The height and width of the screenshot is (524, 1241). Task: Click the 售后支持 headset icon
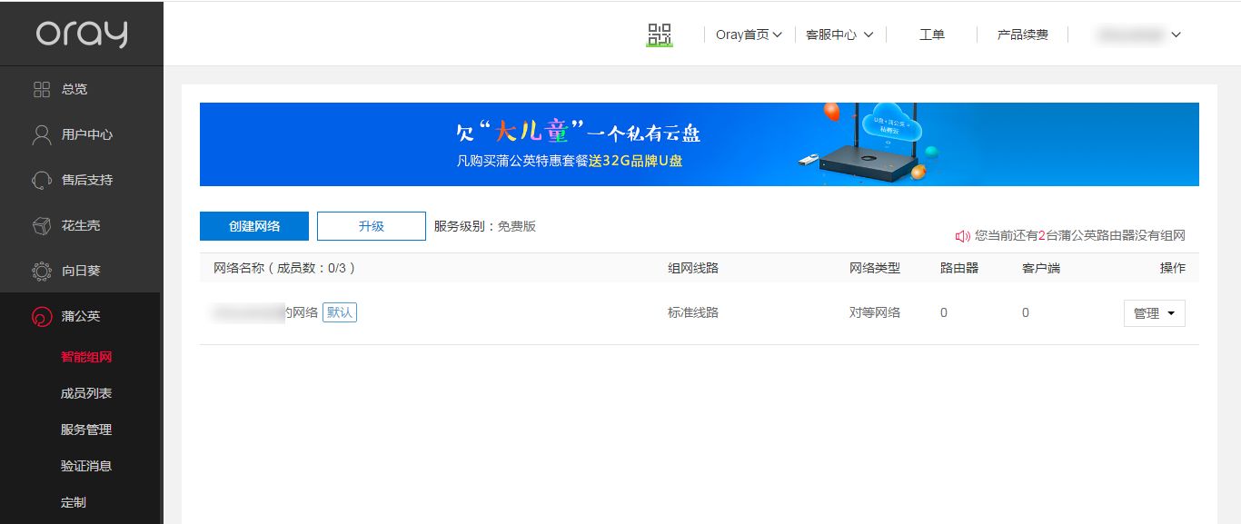(42, 180)
